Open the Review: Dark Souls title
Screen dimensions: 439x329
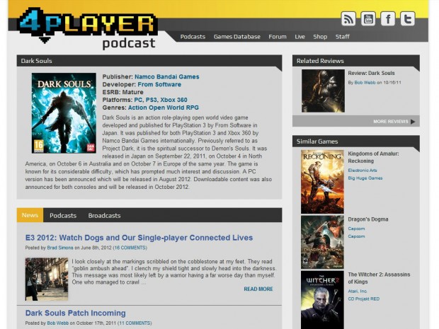371,73
